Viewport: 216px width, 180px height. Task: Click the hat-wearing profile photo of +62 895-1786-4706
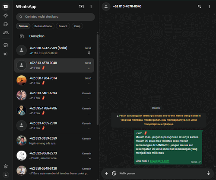tap(22, 110)
